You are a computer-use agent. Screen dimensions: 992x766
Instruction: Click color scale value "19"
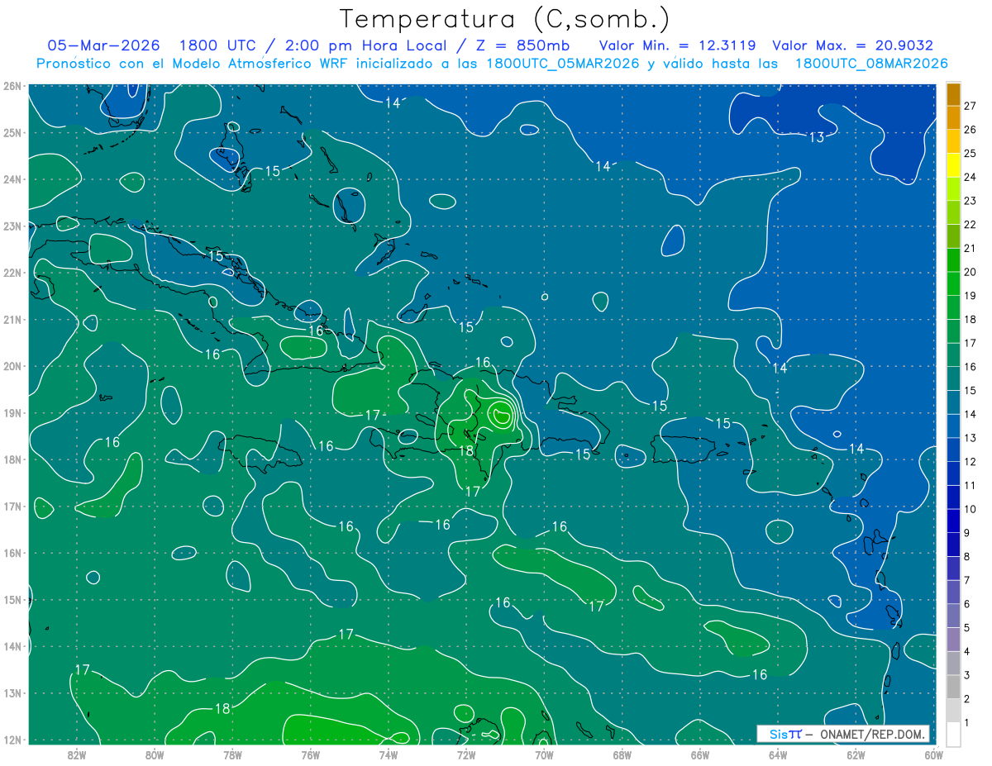click(x=971, y=296)
